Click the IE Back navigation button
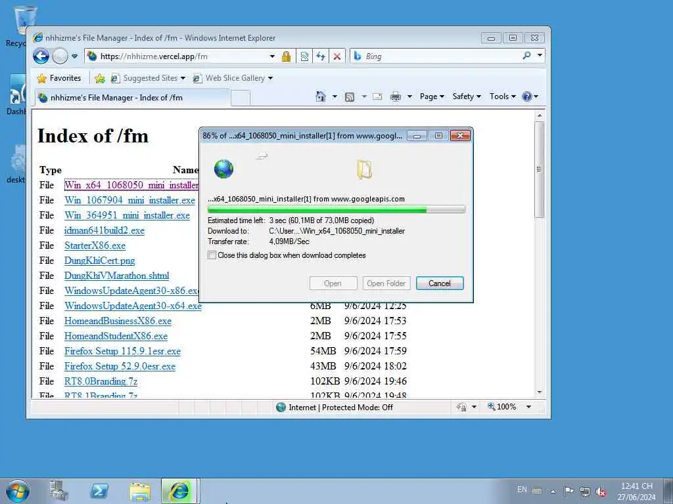 click(41, 56)
